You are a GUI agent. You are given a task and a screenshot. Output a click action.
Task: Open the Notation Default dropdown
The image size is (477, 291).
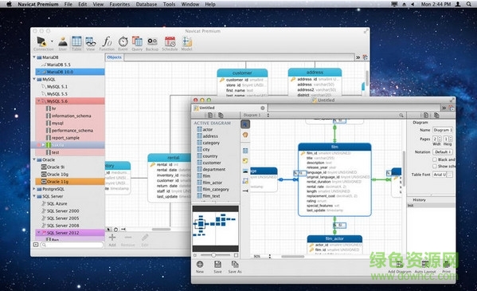[x=443, y=151]
